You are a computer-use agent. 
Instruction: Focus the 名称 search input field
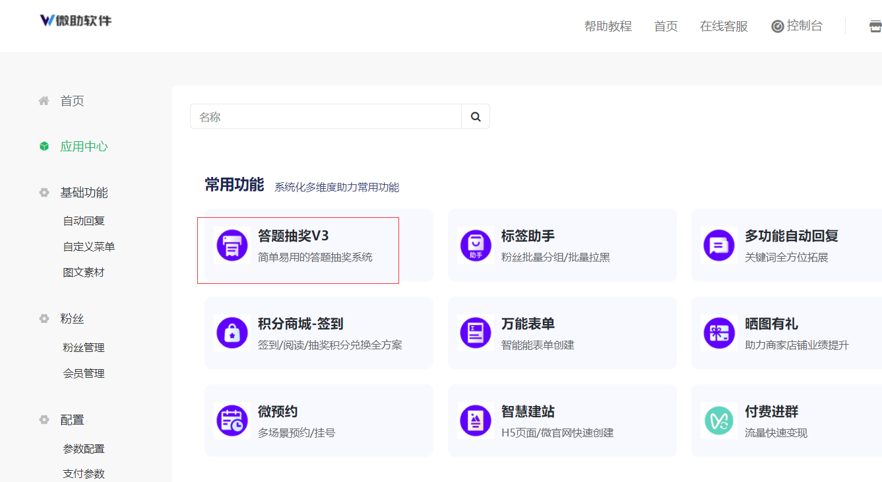point(326,116)
